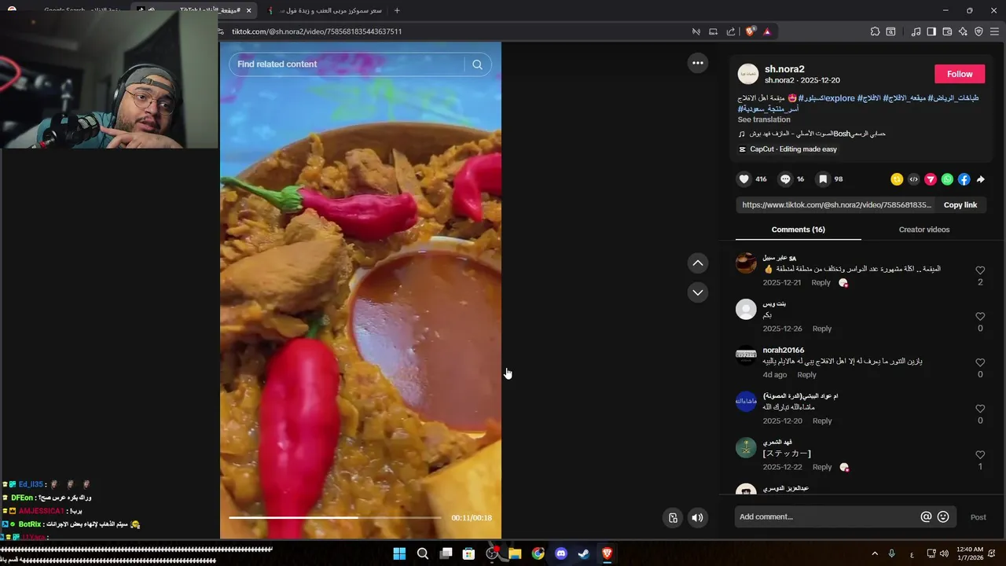Open sh.nora2's profile avatar
Viewport: 1006px width, 566px height.
(x=748, y=74)
